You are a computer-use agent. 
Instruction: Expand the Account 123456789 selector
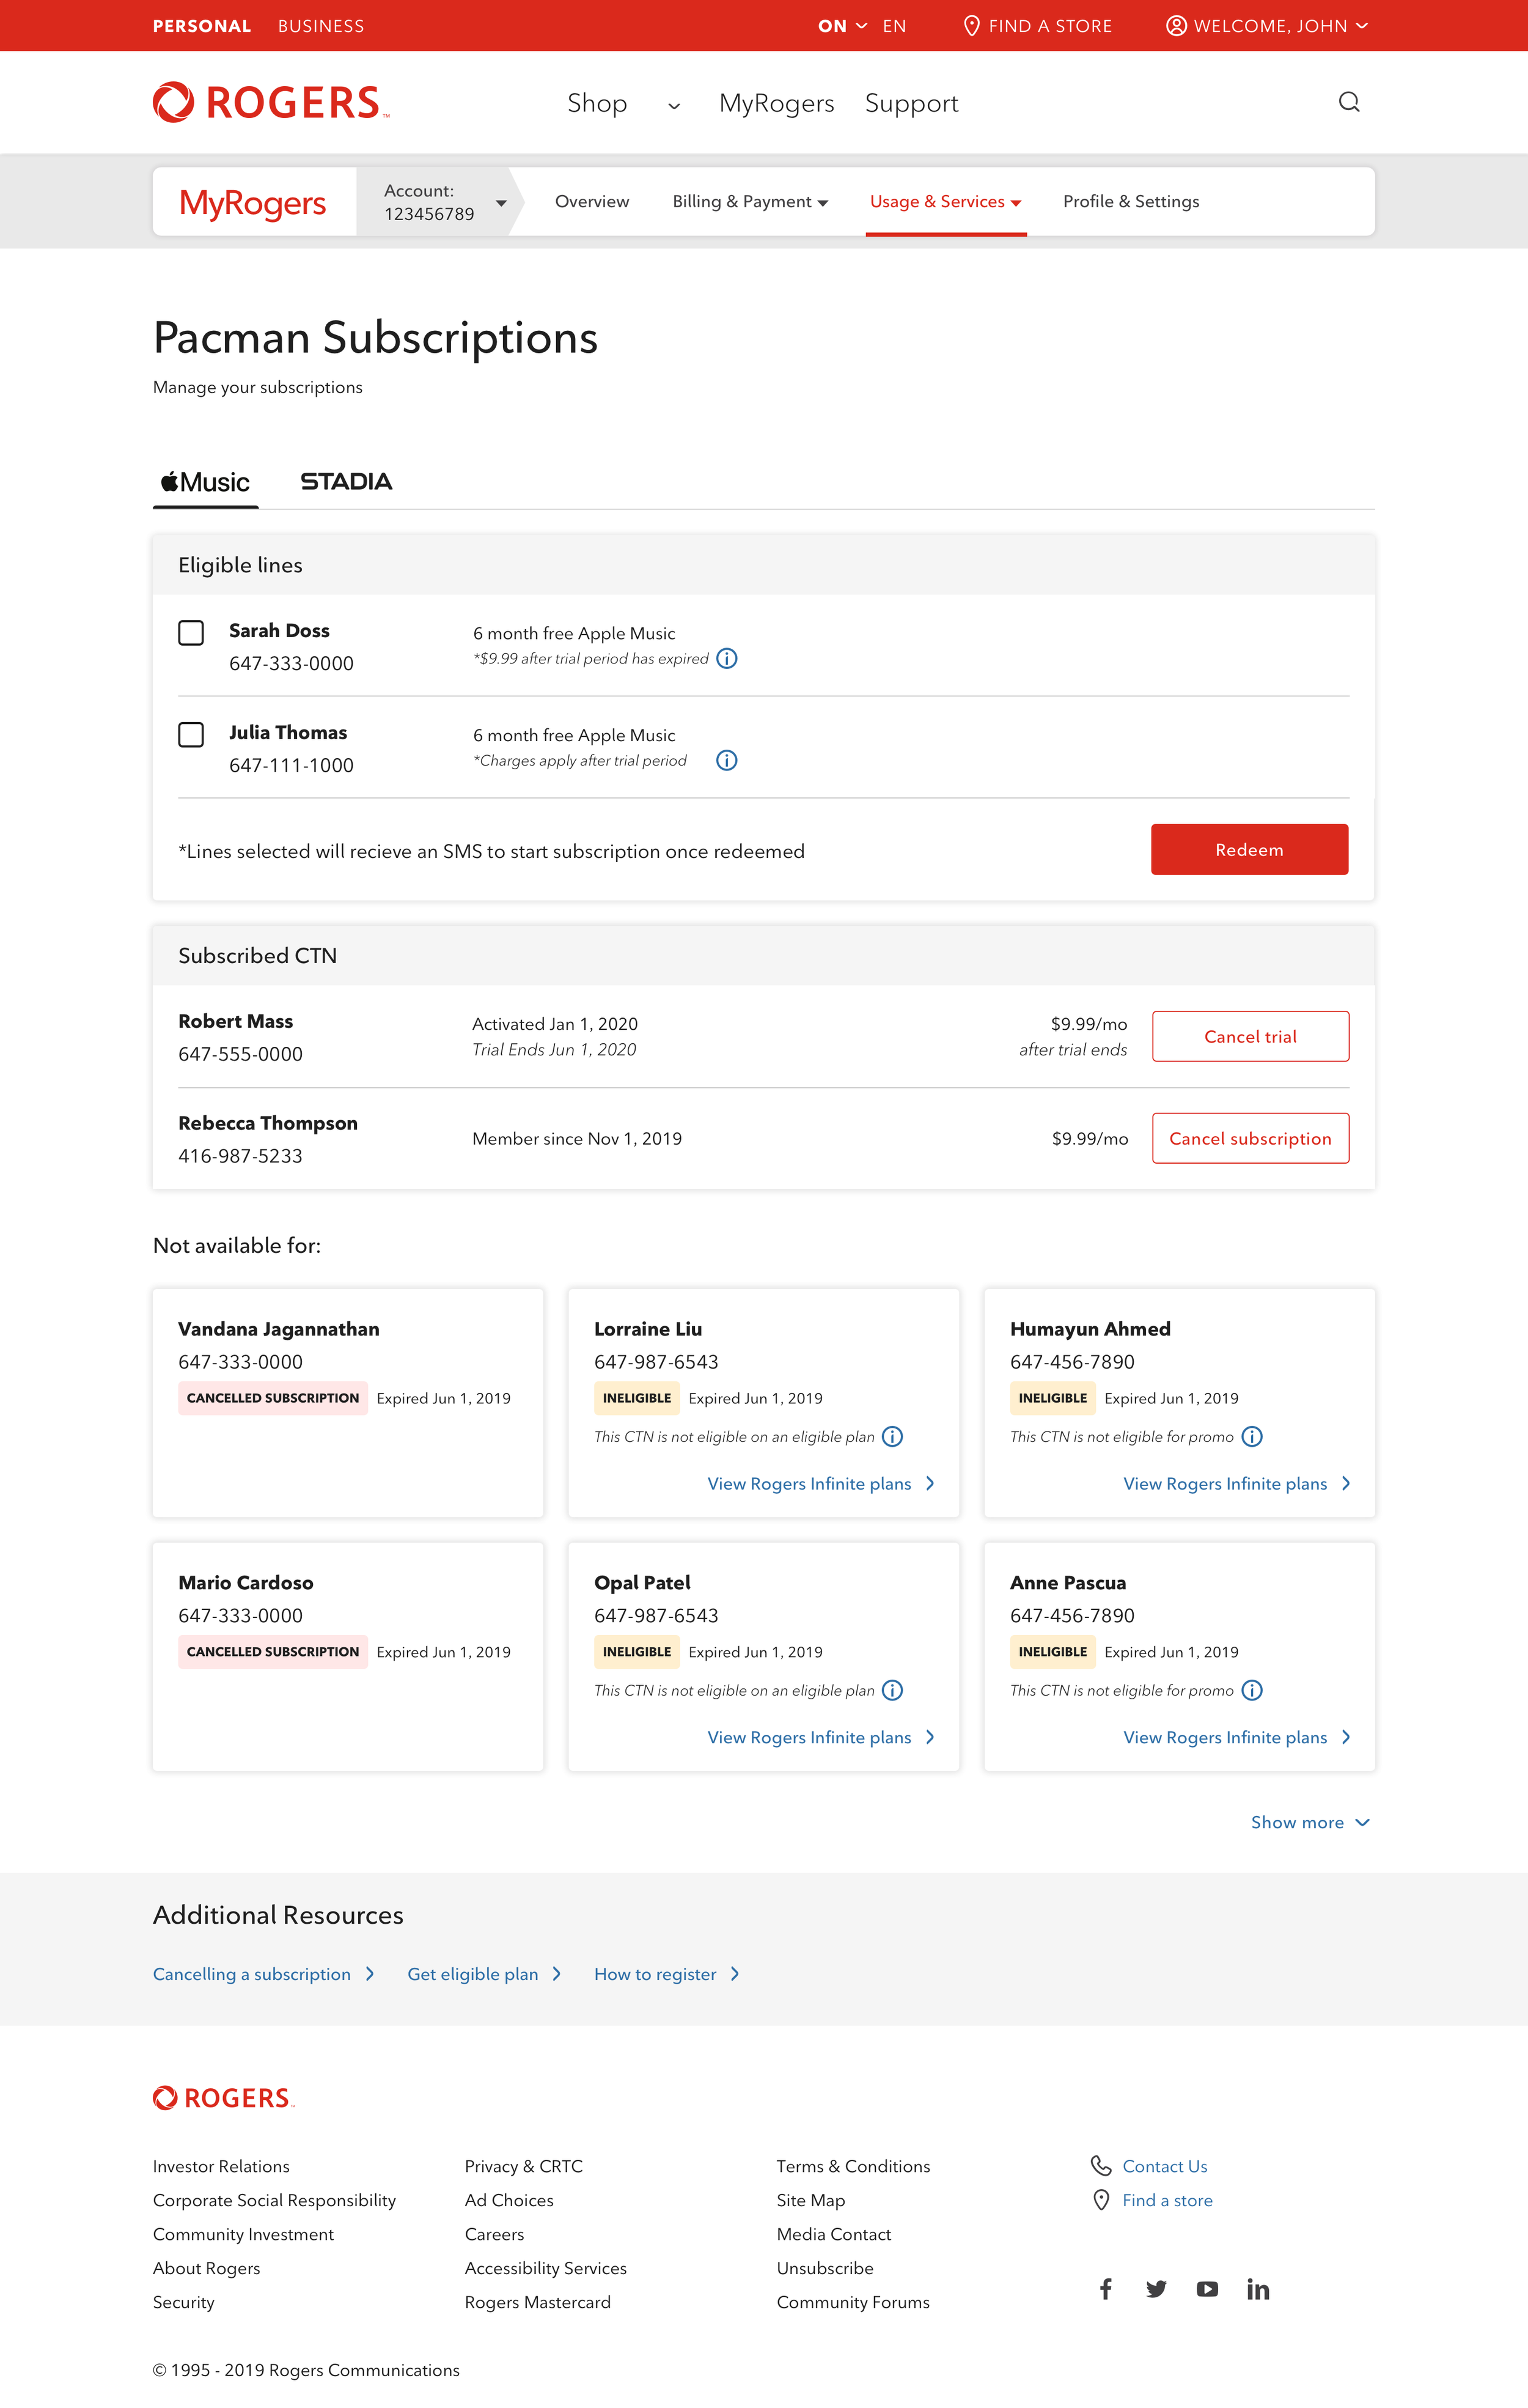(500, 203)
